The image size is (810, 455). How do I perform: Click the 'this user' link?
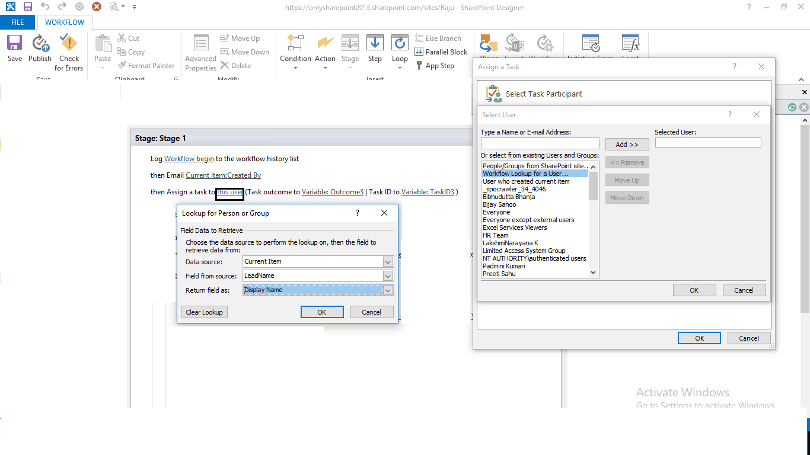coord(229,192)
